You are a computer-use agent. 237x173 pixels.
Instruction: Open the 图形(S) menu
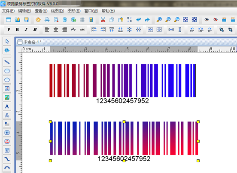tap(74, 11)
